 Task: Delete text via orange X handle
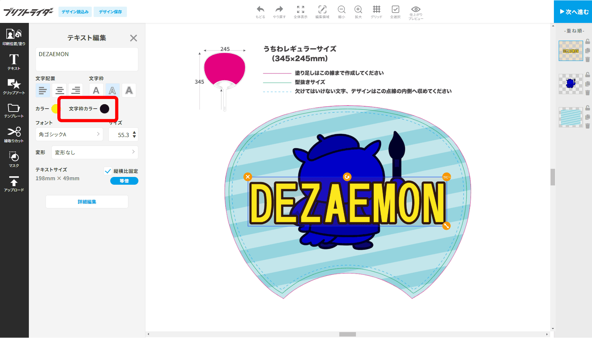pyautogui.click(x=248, y=177)
